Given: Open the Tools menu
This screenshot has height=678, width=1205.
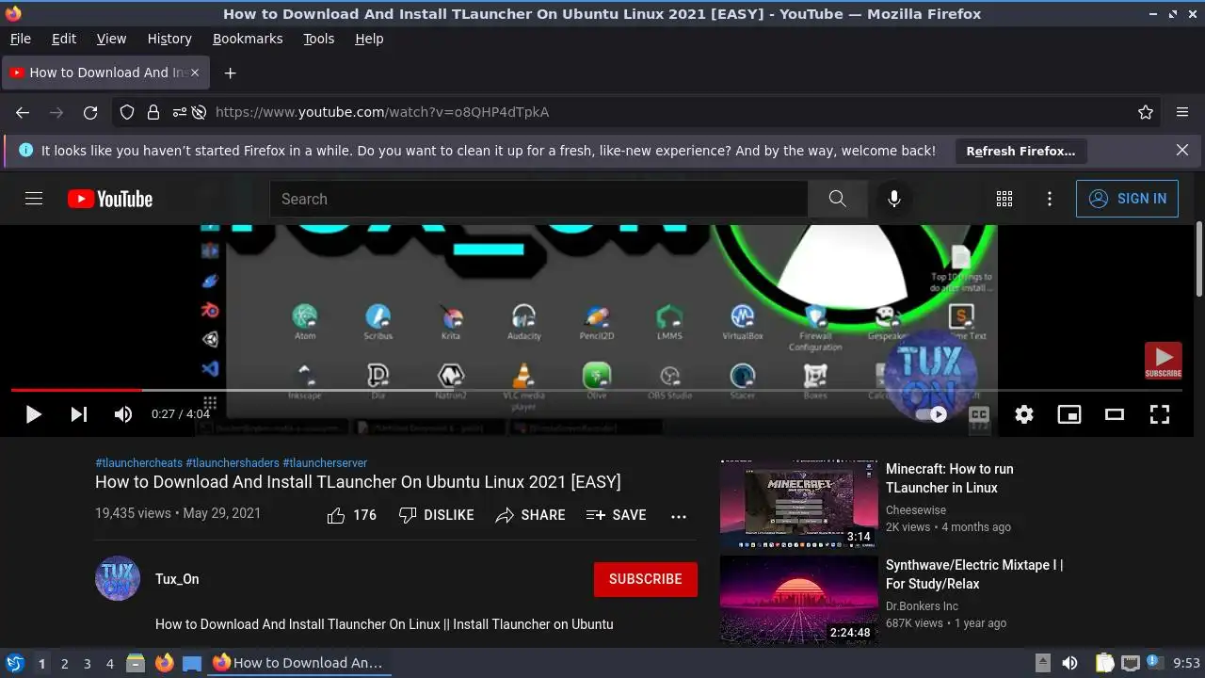Looking at the screenshot, I should coord(319,39).
